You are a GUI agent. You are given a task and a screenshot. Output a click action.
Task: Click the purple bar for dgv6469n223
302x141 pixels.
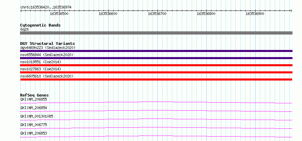156,51
